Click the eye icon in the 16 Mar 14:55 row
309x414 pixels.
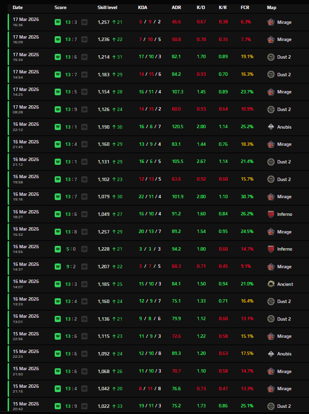[x=84, y=249]
